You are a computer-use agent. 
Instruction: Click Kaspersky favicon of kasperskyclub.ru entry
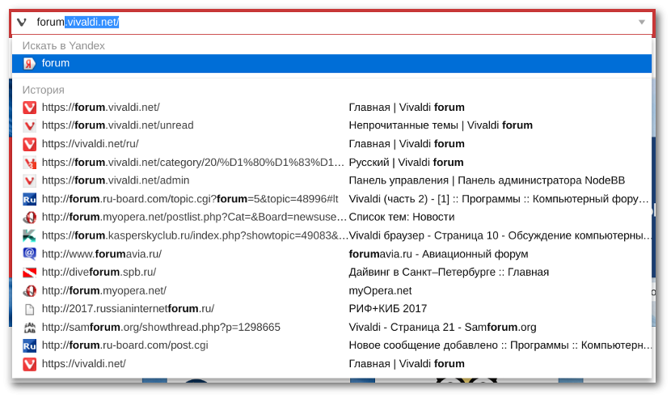tap(29, 235)
